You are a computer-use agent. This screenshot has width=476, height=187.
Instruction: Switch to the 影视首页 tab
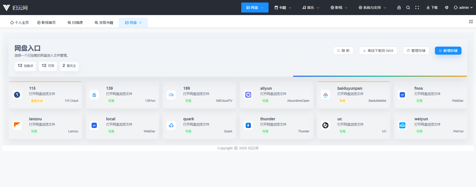(x=46, y=23)
